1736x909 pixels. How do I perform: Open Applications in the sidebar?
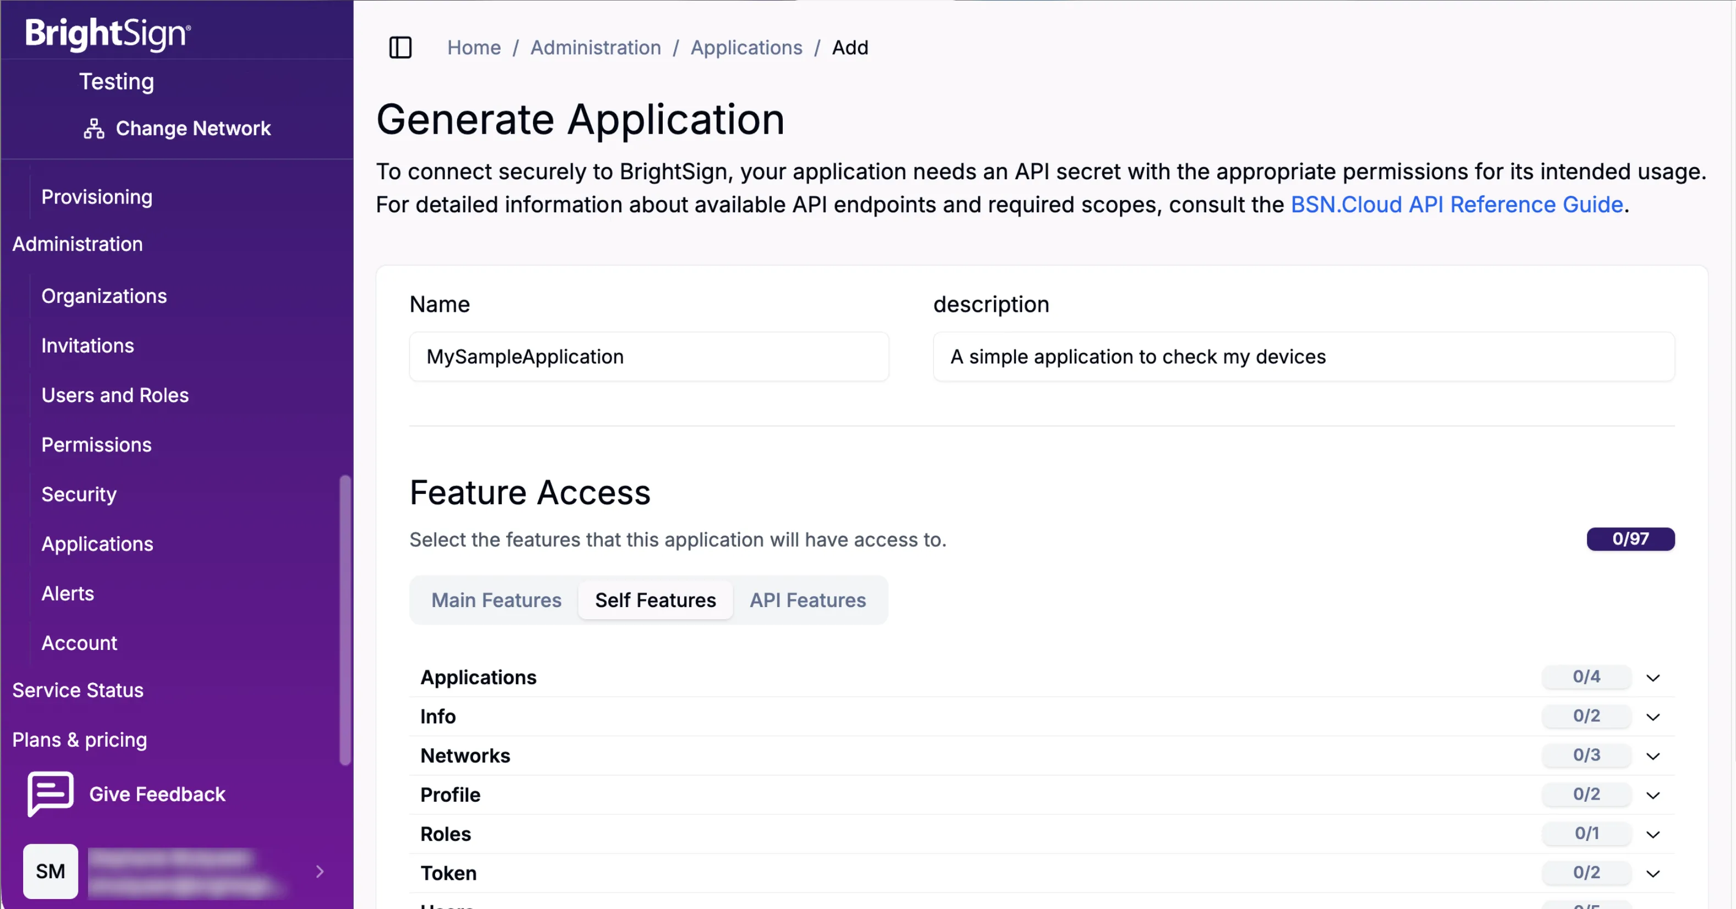click(98, 544)
